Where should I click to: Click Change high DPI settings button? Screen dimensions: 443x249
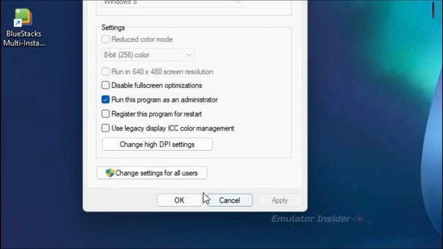pyautogui.click(x=157, y=145)
